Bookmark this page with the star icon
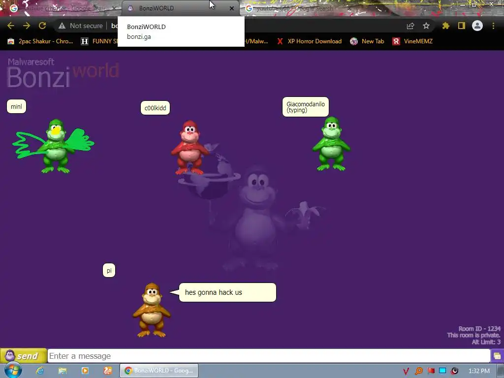This screenshot has width=504, height=378. point(426,26)
